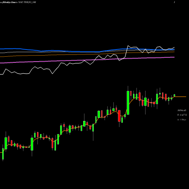Click the last green candle at the chart's end
Viewport: 189px width, 189px height.
(174, 95)
